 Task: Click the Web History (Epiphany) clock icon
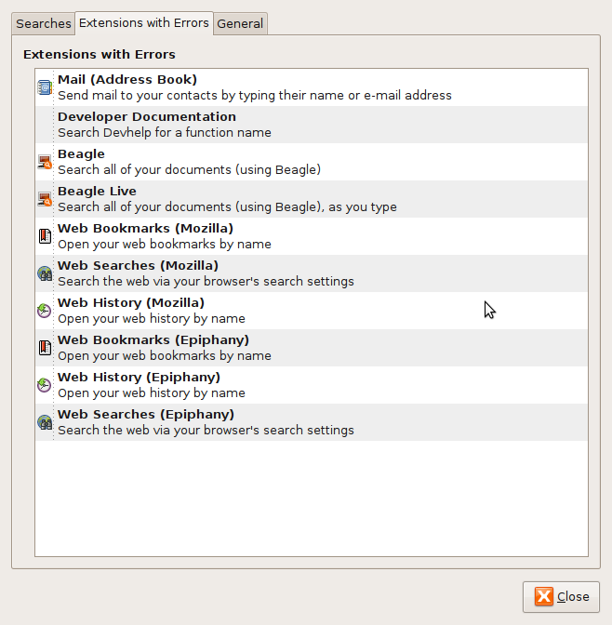point(45,385)
